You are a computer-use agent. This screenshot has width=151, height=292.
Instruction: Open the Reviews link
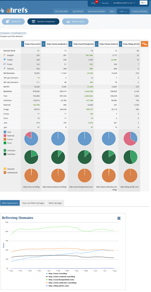click(x=105, y=3)
